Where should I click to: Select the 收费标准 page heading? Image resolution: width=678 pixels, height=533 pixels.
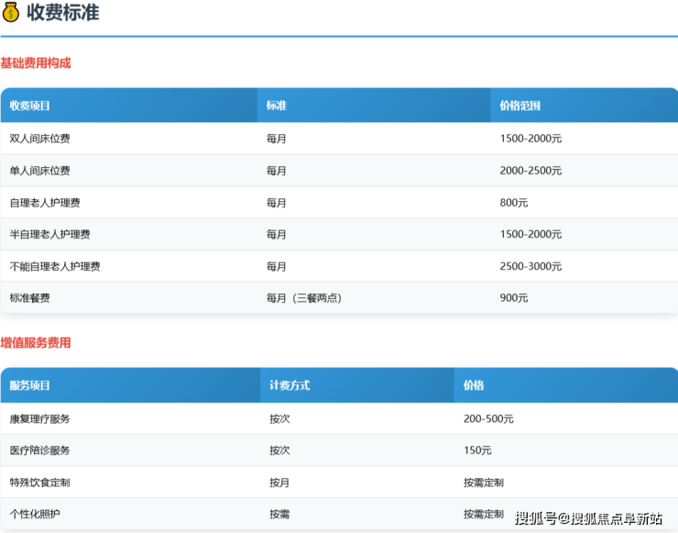click(62, 13)
